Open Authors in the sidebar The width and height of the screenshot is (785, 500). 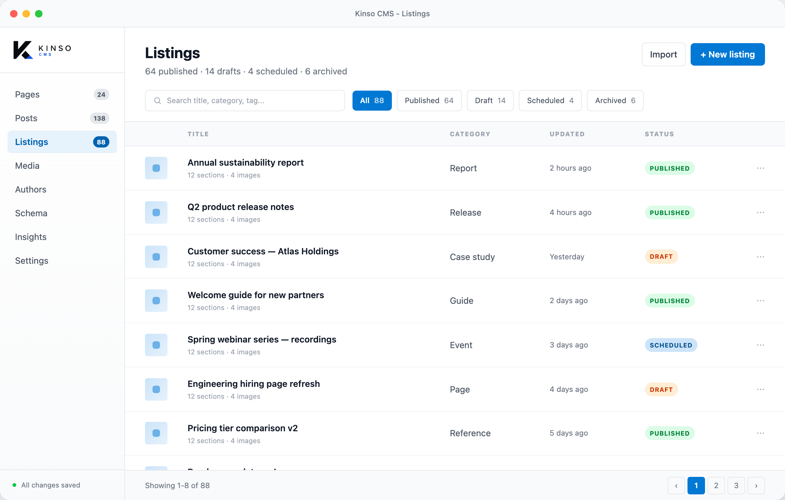(x=62, y=190)
